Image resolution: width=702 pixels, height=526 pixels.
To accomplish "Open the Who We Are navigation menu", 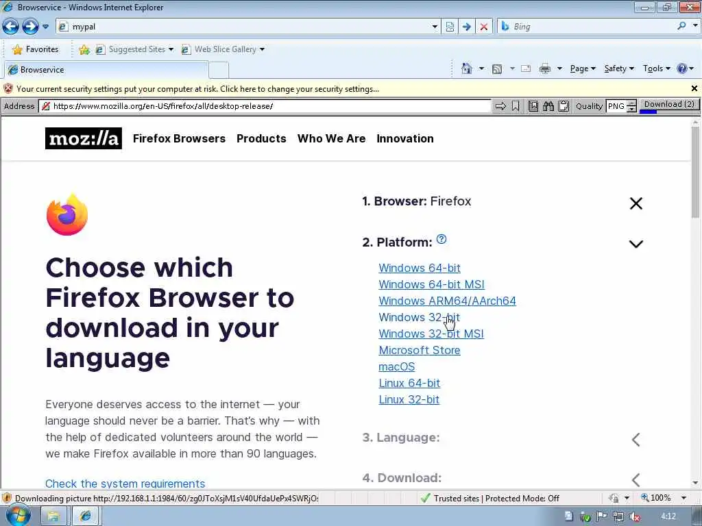I will [x=331, y=138].
